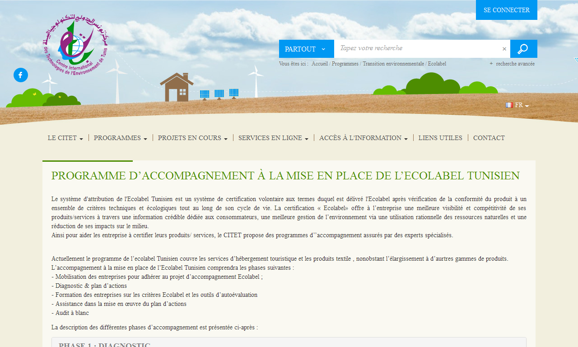
Task: Click the Ecolabel breadcrumb entry
Action: (x=437, y=64)
